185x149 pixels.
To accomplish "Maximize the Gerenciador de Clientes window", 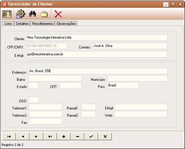I will point(173,4).
